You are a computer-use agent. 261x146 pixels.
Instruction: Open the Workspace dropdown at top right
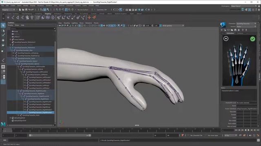244,6
